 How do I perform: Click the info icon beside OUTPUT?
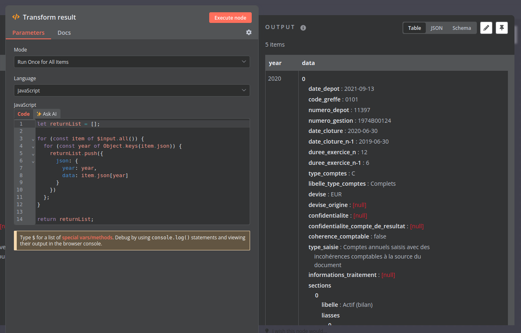coord(303,28)
